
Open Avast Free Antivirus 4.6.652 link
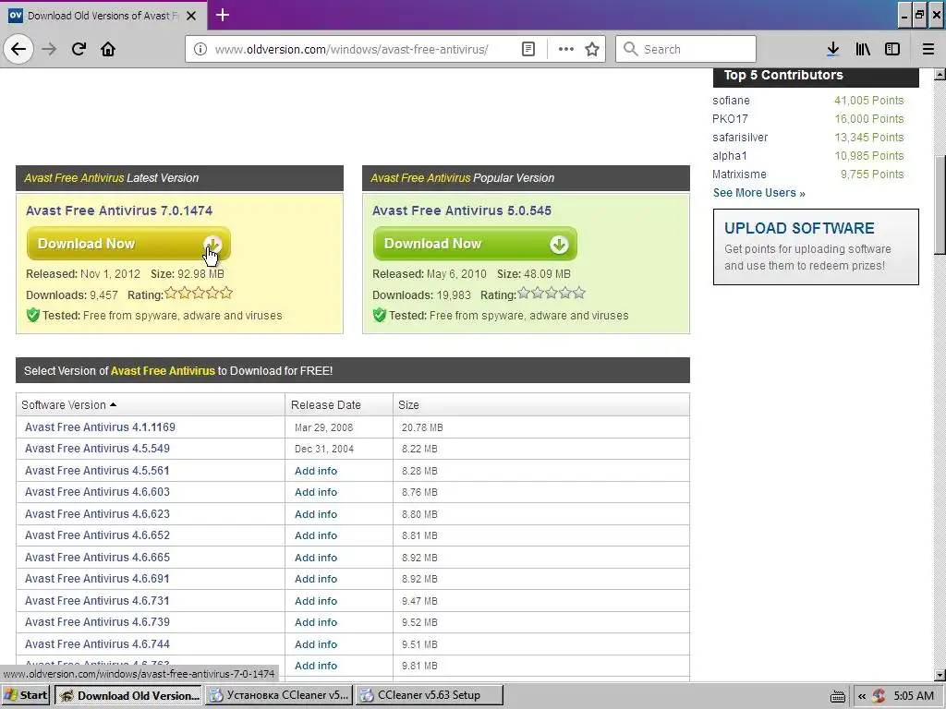click(97, 535)
